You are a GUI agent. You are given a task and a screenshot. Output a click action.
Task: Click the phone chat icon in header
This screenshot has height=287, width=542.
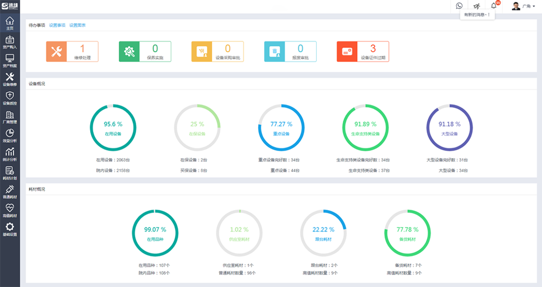[x=459, y=6]
